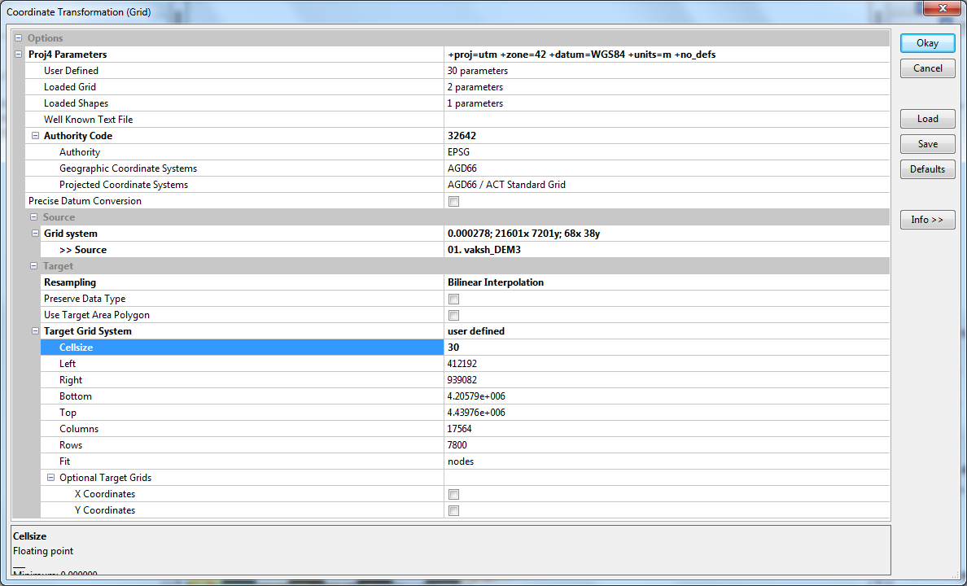The width and height of the screenshot is (967, 586).
Task: Close the Coordinate Transformation window
Action: click(943, 8)
